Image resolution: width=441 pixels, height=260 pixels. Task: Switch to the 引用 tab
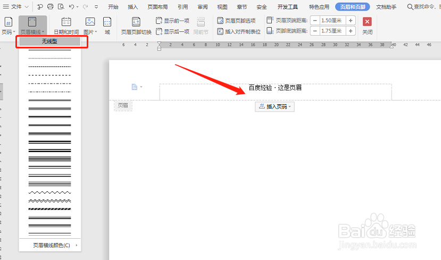tap(183, 7)
